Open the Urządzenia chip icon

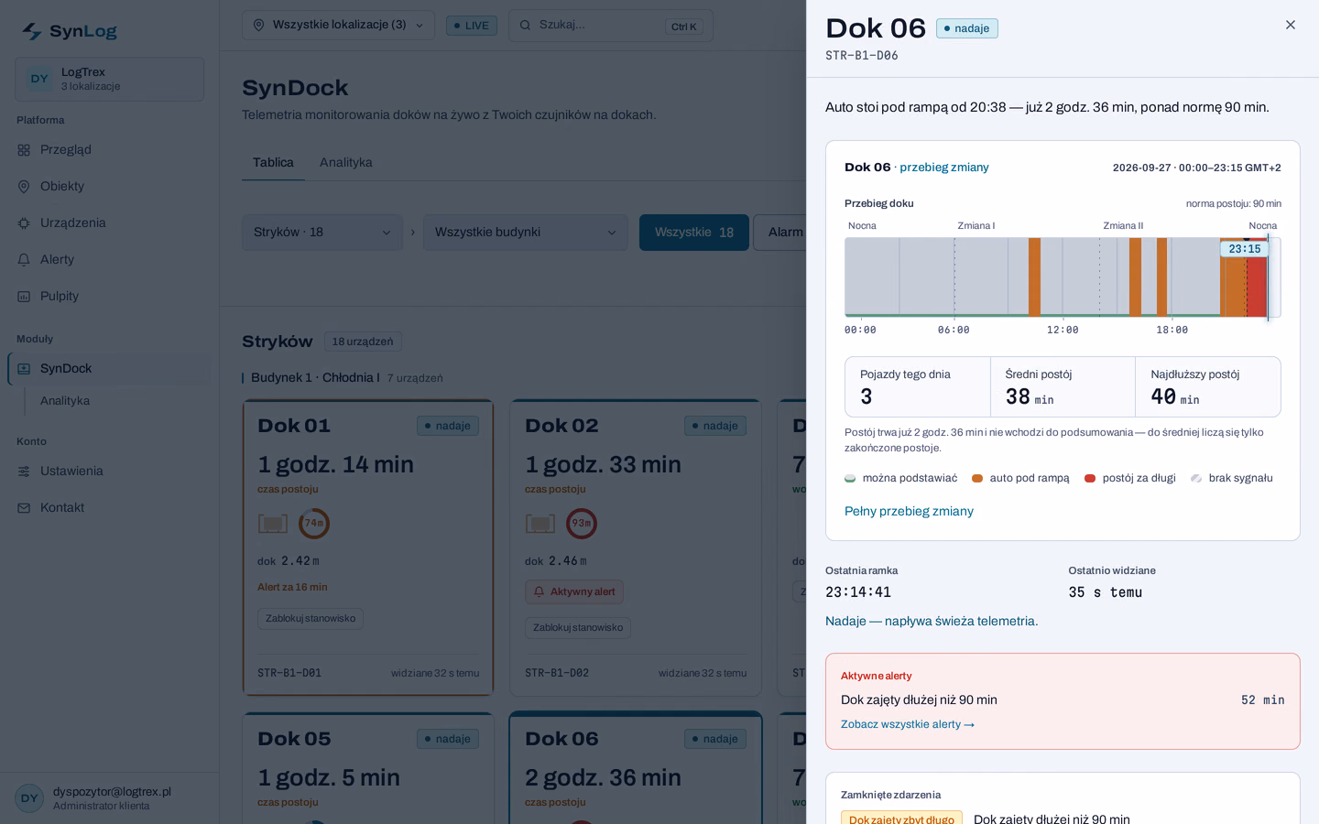coord(24,223)
